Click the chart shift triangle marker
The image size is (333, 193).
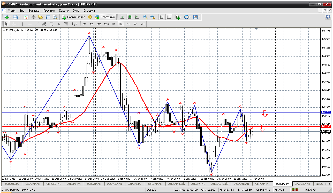256,29
